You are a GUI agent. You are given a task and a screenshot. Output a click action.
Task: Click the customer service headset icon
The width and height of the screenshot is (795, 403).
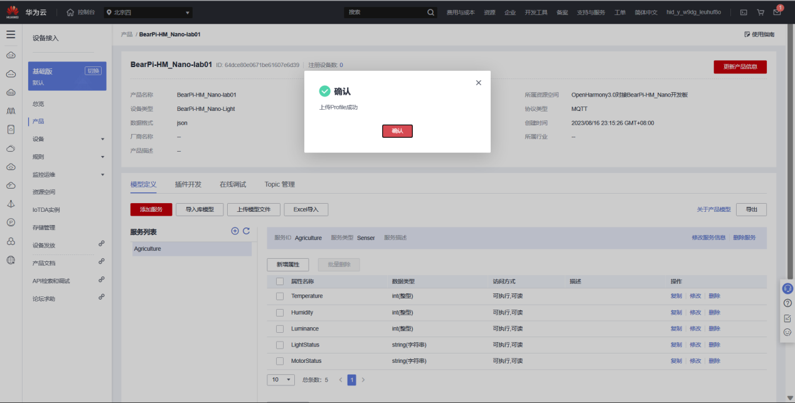(x=787, y=288)
